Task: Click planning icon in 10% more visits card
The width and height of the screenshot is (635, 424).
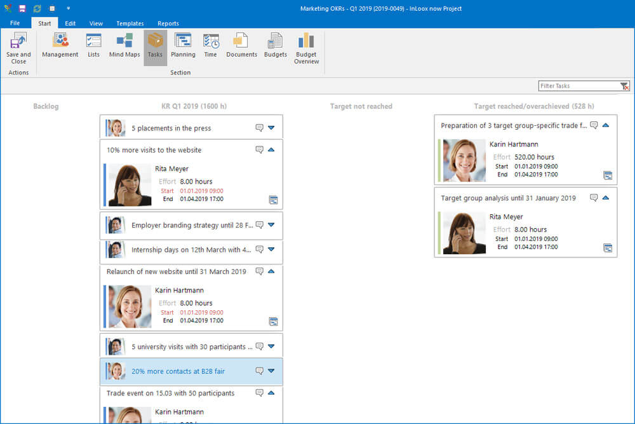Action: click(273, 200)
